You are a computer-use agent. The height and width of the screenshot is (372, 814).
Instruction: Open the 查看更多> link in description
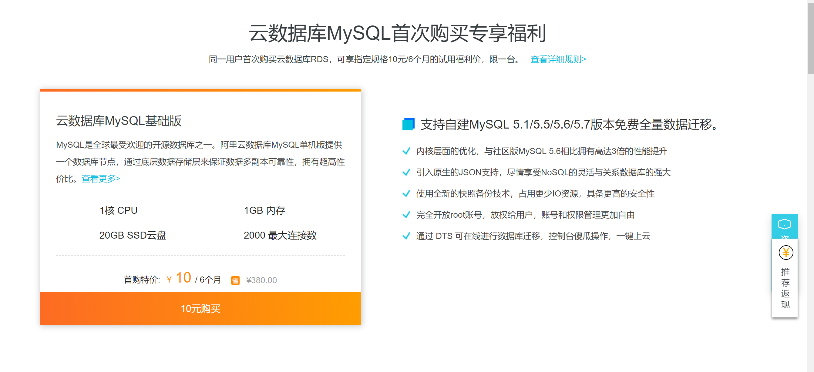(x=101, y=179)
